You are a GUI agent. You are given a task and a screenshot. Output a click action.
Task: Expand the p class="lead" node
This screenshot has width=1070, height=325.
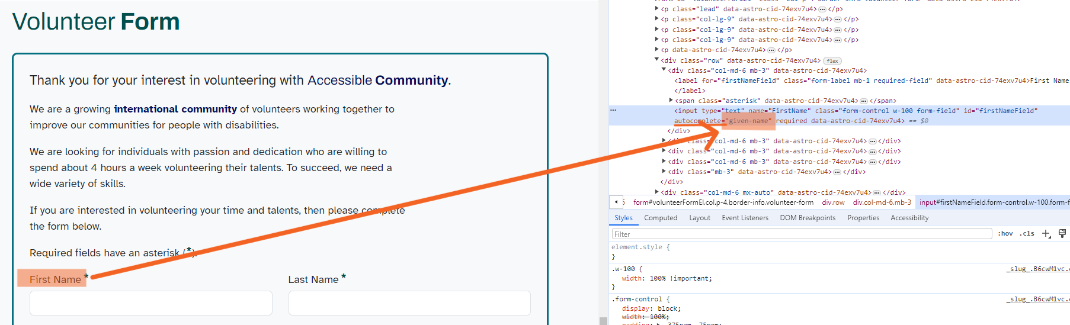[656, 9]
